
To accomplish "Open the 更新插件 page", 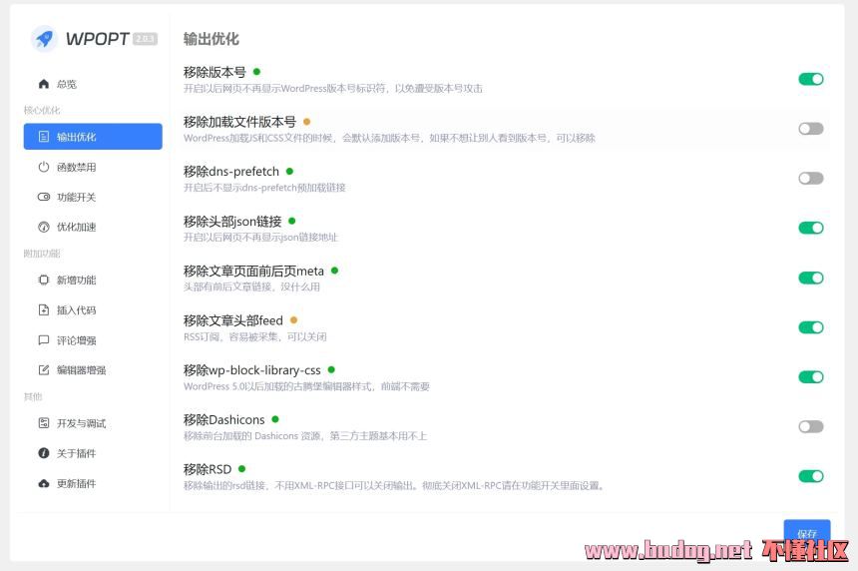I will 93,483.
